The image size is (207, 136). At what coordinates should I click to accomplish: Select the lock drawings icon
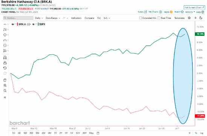[x=5, y=63]
